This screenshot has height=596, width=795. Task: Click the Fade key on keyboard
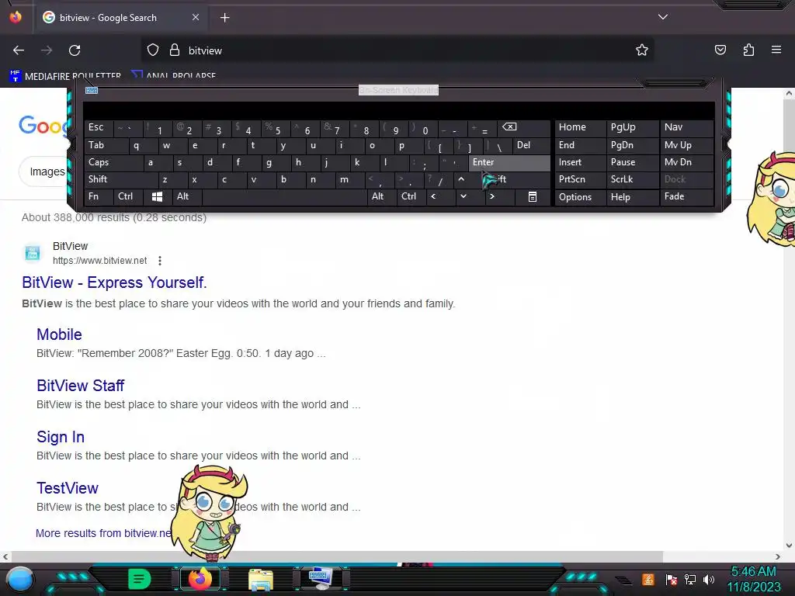[686, 196]
